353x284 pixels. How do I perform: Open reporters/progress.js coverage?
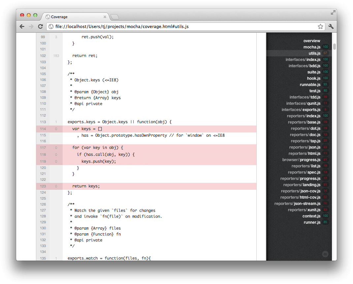click(x=300, y=179)
